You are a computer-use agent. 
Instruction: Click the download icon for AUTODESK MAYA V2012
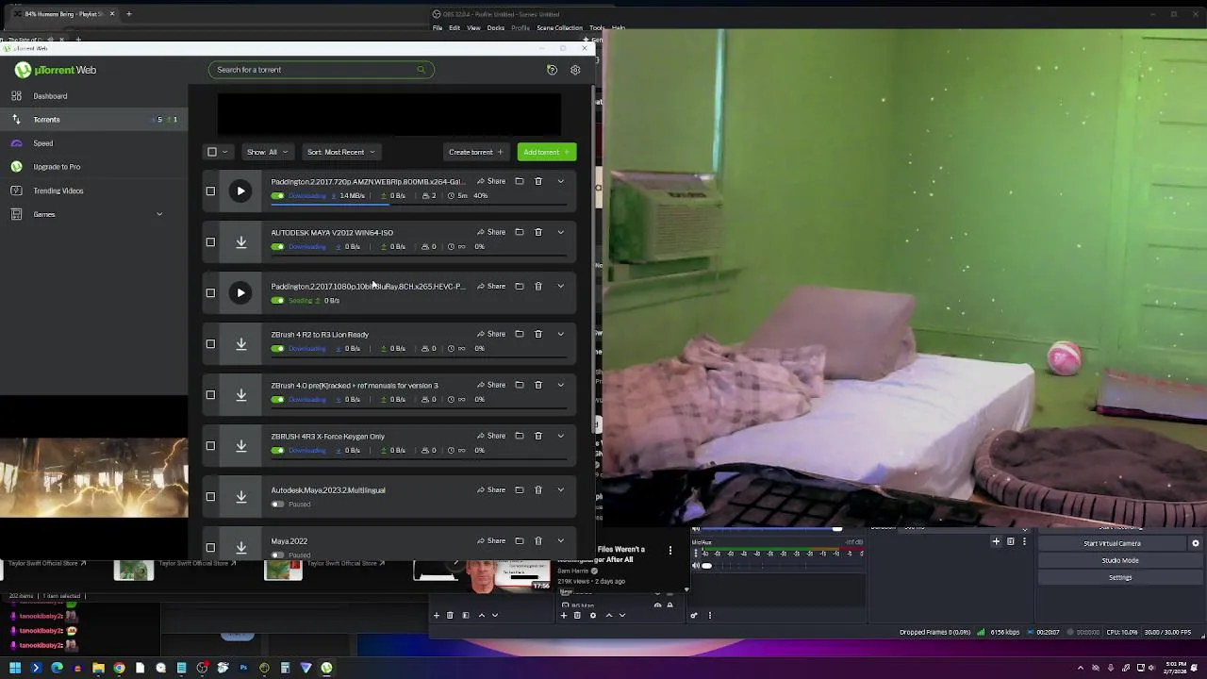point(240,242)
